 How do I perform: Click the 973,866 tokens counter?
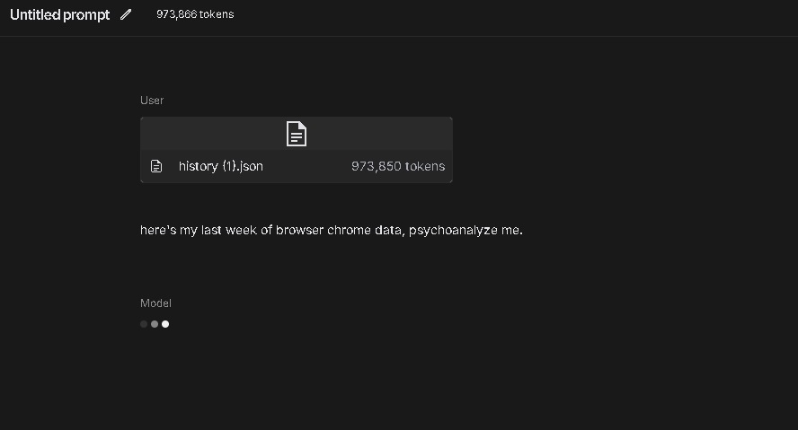tap(195, 14)
